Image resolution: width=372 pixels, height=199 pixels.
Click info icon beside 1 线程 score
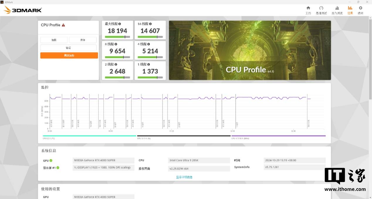click(148, 64)
